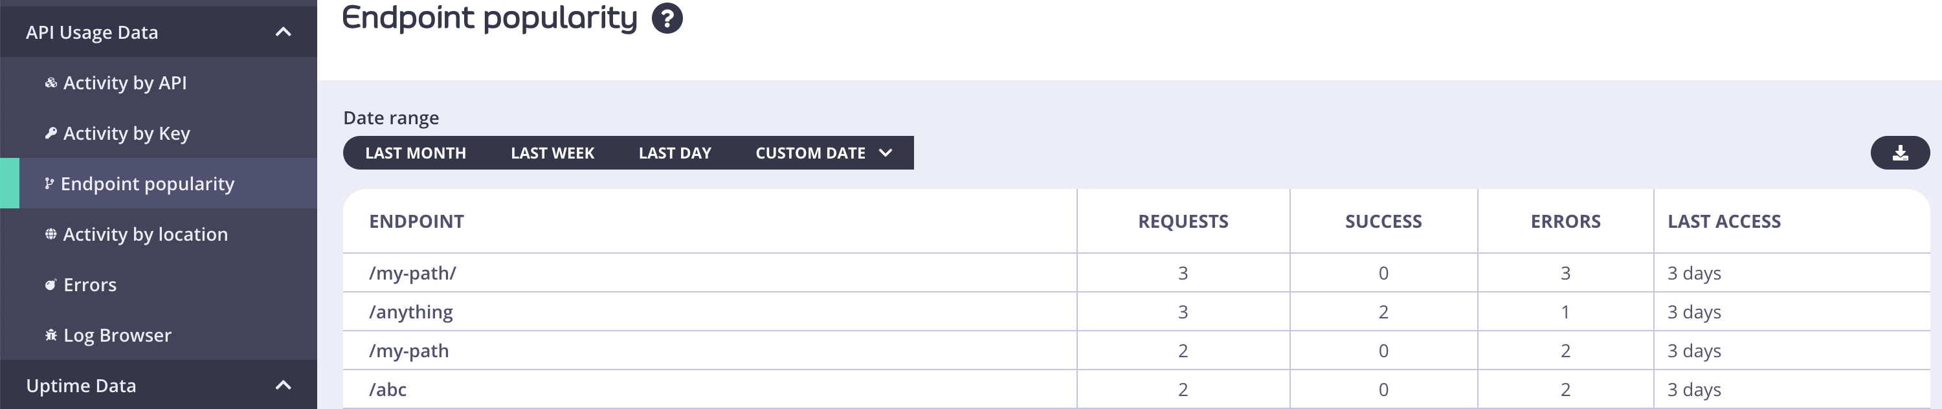Sort by the Requests column header
This screenshot has height=409, width=1942.
click(1183, 221)
